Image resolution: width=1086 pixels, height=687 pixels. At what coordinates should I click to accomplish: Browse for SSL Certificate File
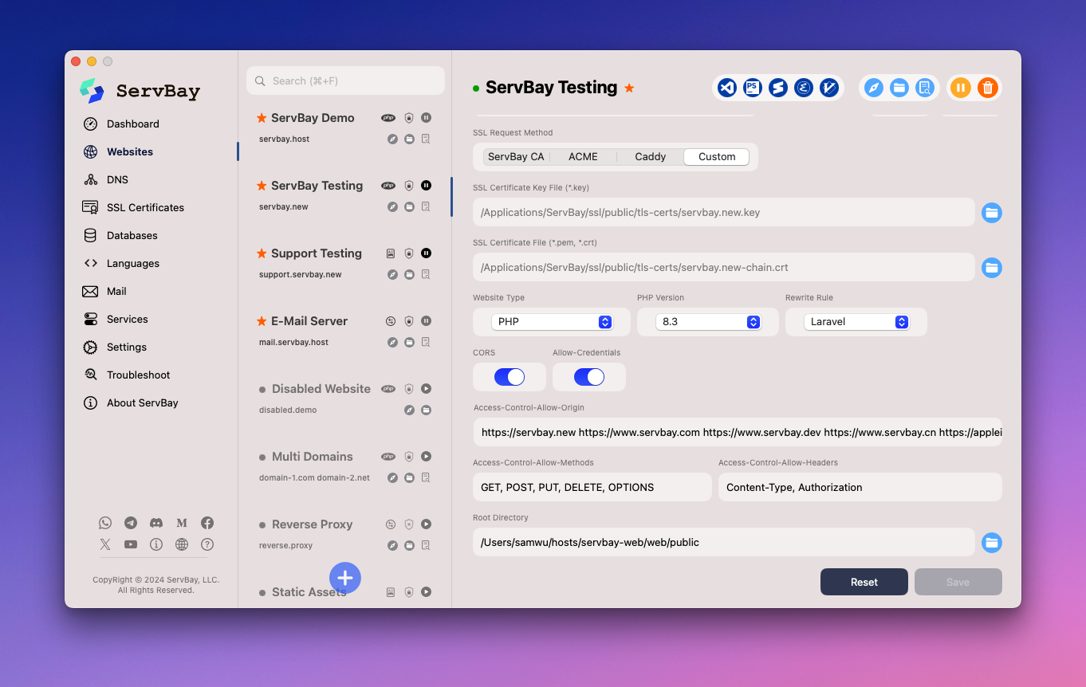(x=991, y=268)
